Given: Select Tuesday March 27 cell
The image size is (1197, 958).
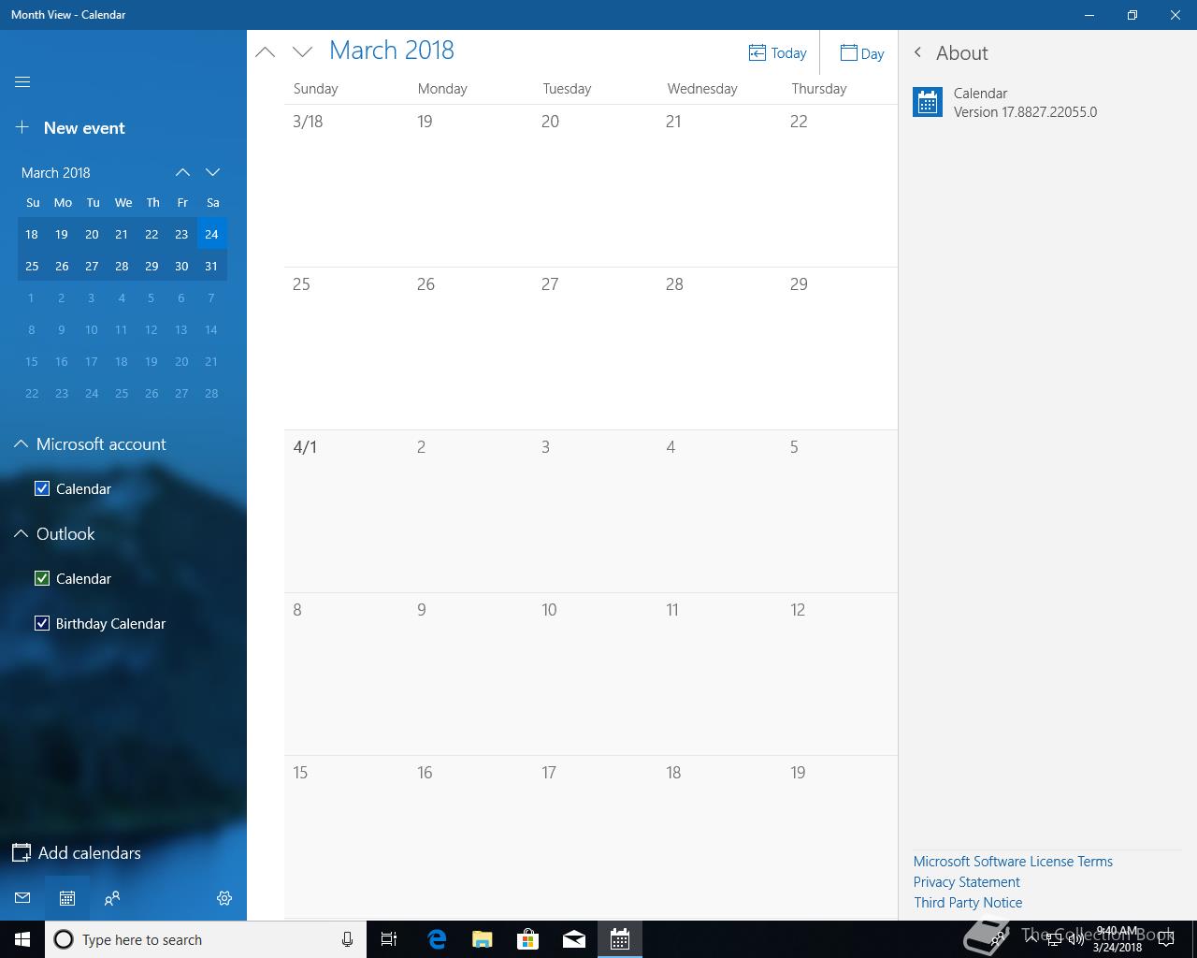Looking at the screenshot, I should [595, 348].
